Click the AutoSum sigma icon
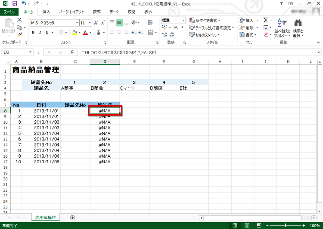The height and width of the screenshot is (229, 323). tap(266, 20)
